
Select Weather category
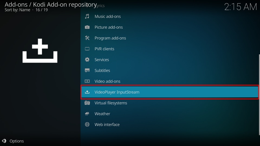point(170,114)
